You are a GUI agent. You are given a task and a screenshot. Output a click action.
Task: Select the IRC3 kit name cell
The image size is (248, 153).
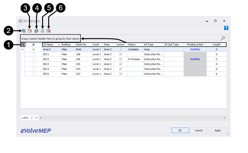[52, 64]
